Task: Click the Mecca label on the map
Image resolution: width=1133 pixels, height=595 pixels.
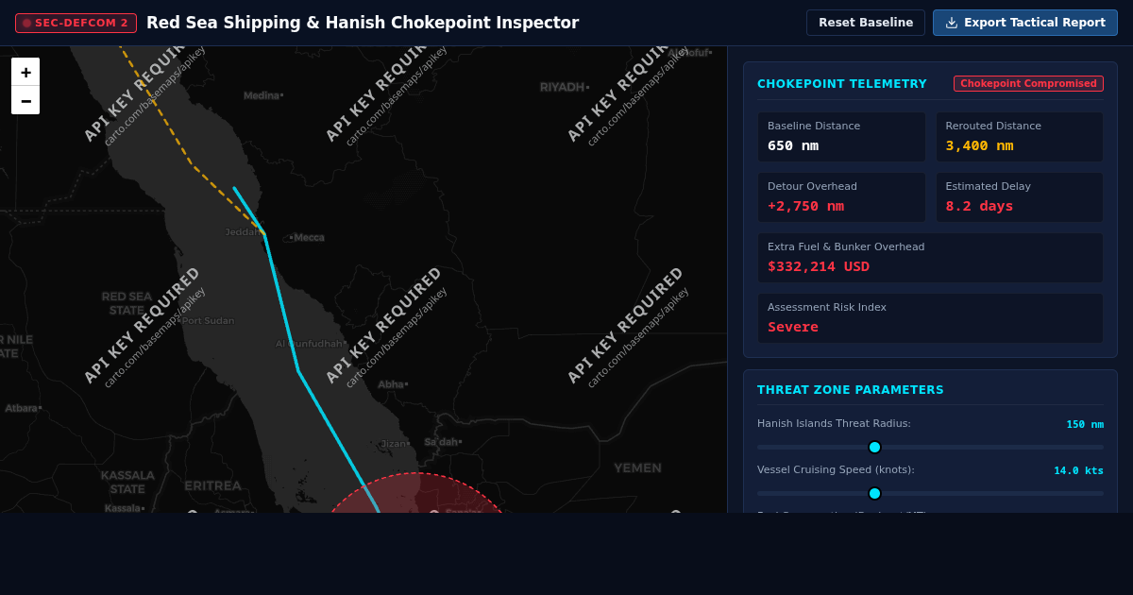Action: coord(307,237)
